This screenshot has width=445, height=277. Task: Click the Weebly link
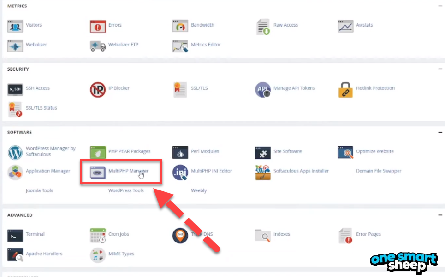(199, 190)
